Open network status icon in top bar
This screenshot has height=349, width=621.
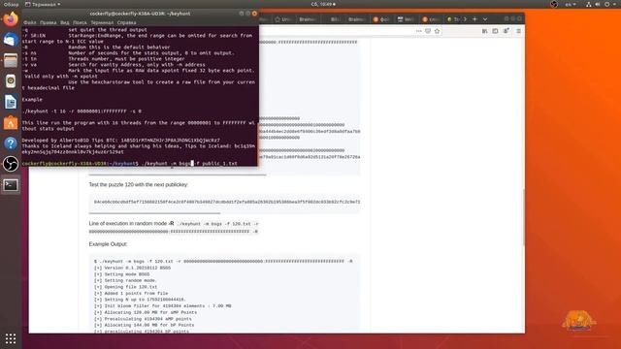click(589, 4)
